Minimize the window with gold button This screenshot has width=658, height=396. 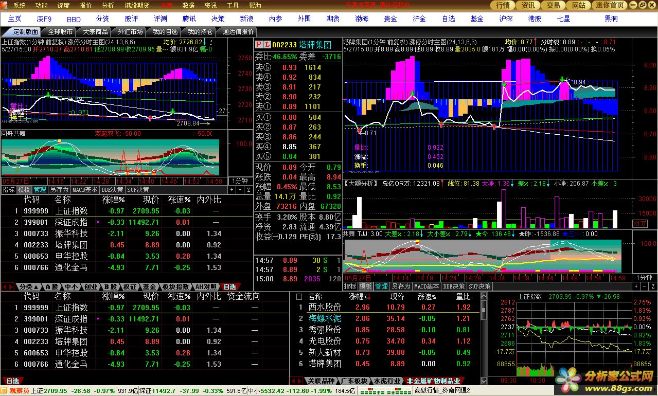(x=634, y=5)
